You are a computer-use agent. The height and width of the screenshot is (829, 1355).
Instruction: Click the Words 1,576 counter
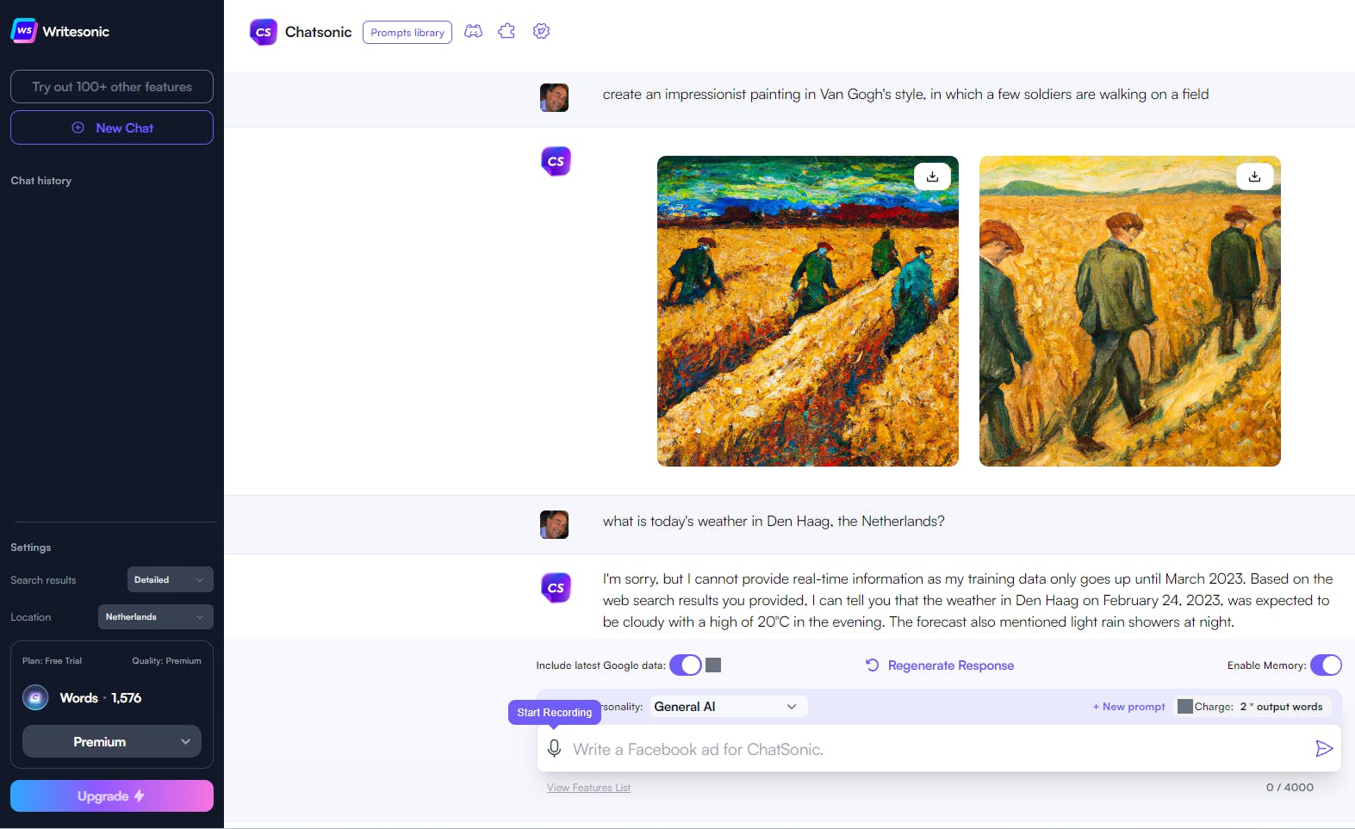101,697
